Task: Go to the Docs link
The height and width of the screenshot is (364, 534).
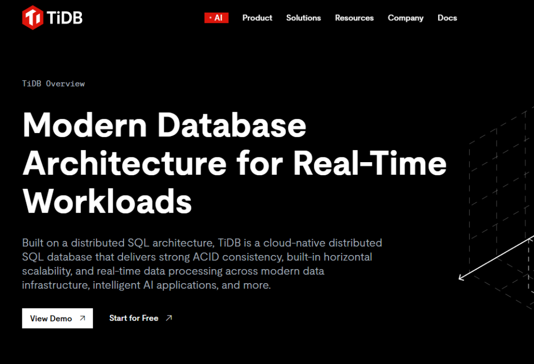Action: [447, 18]
